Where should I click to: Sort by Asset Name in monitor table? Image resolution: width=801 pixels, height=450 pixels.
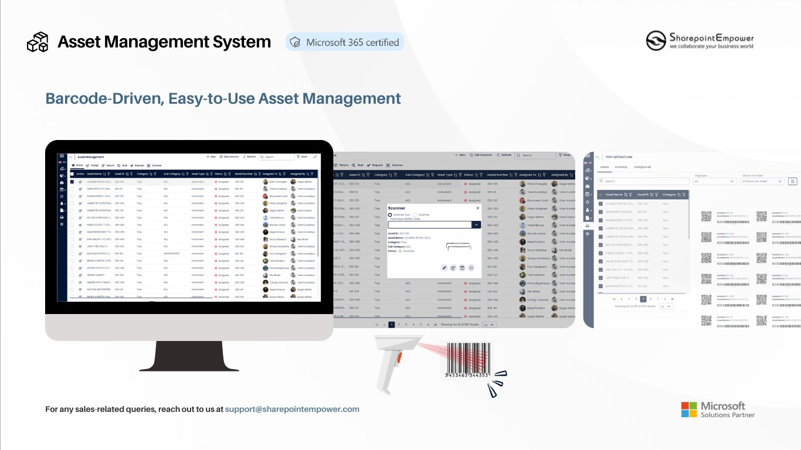click(104, 174)
